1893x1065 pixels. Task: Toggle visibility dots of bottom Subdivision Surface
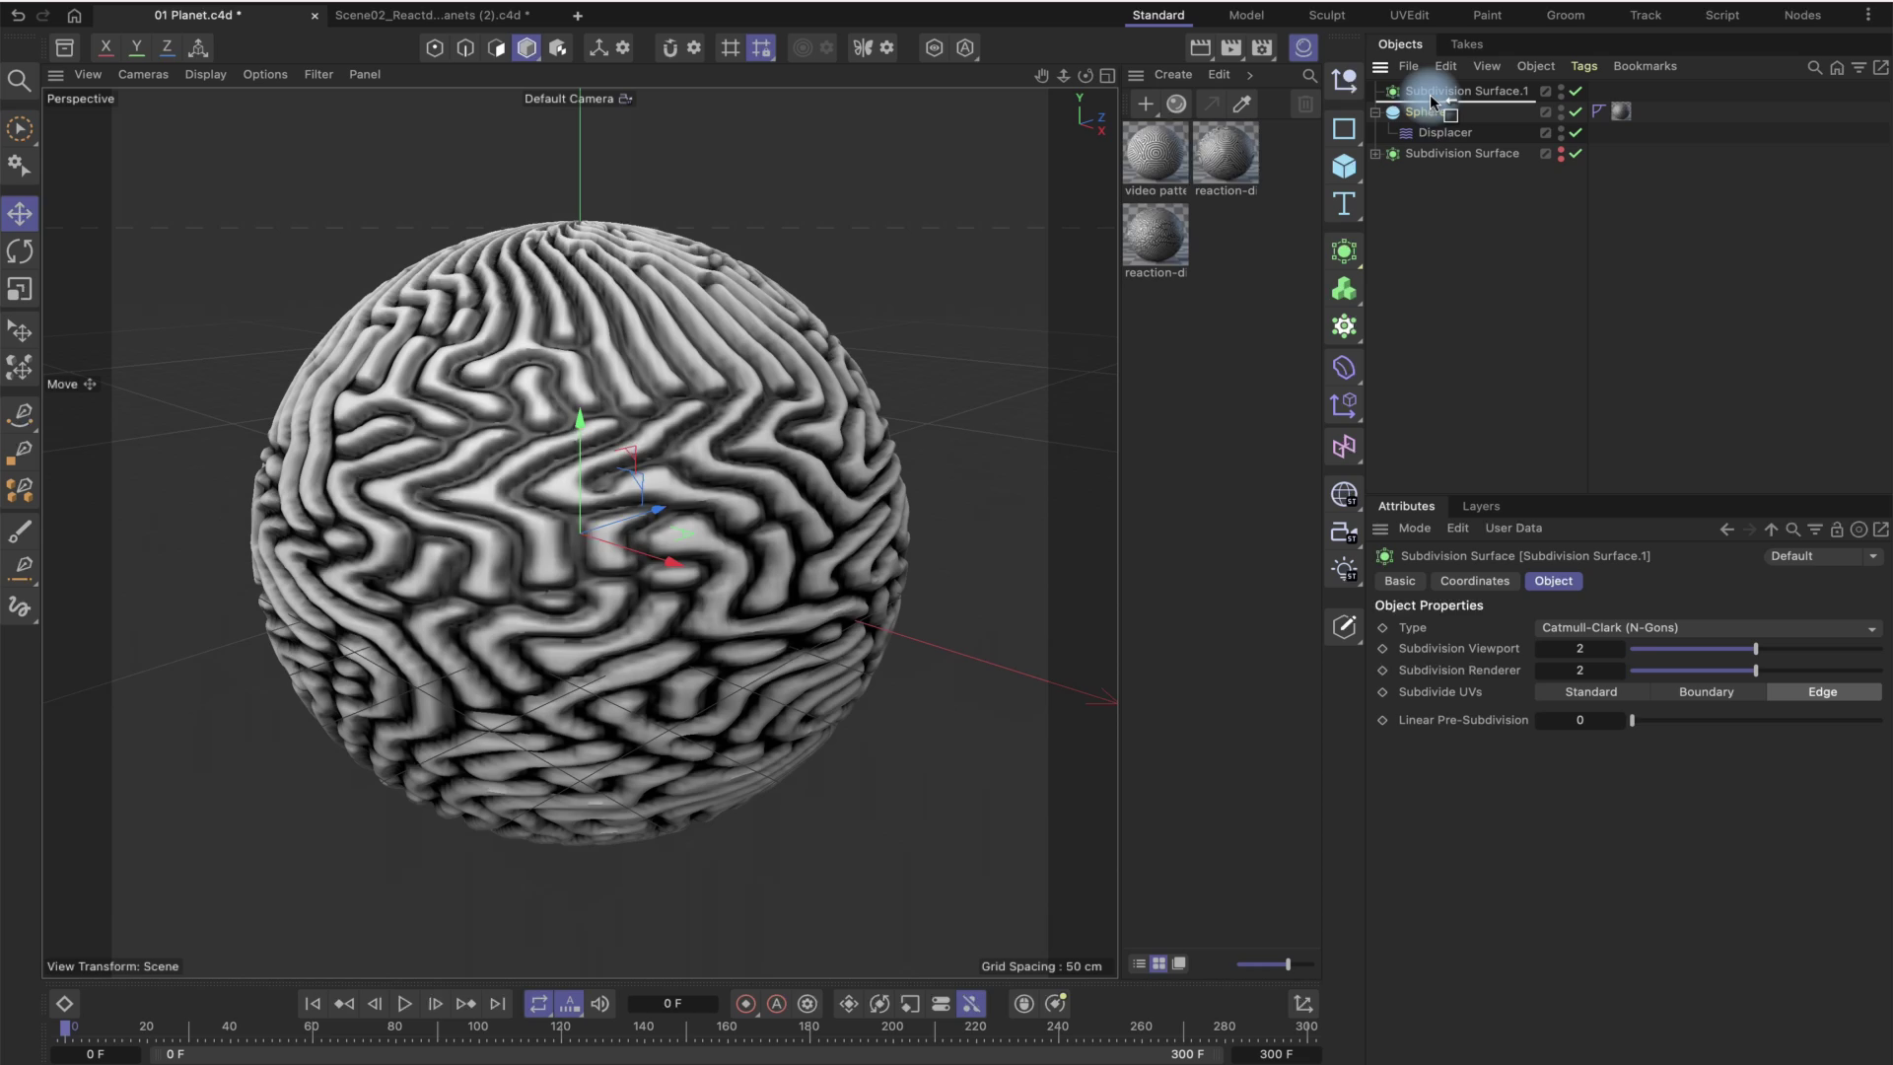click(1561, 154)
